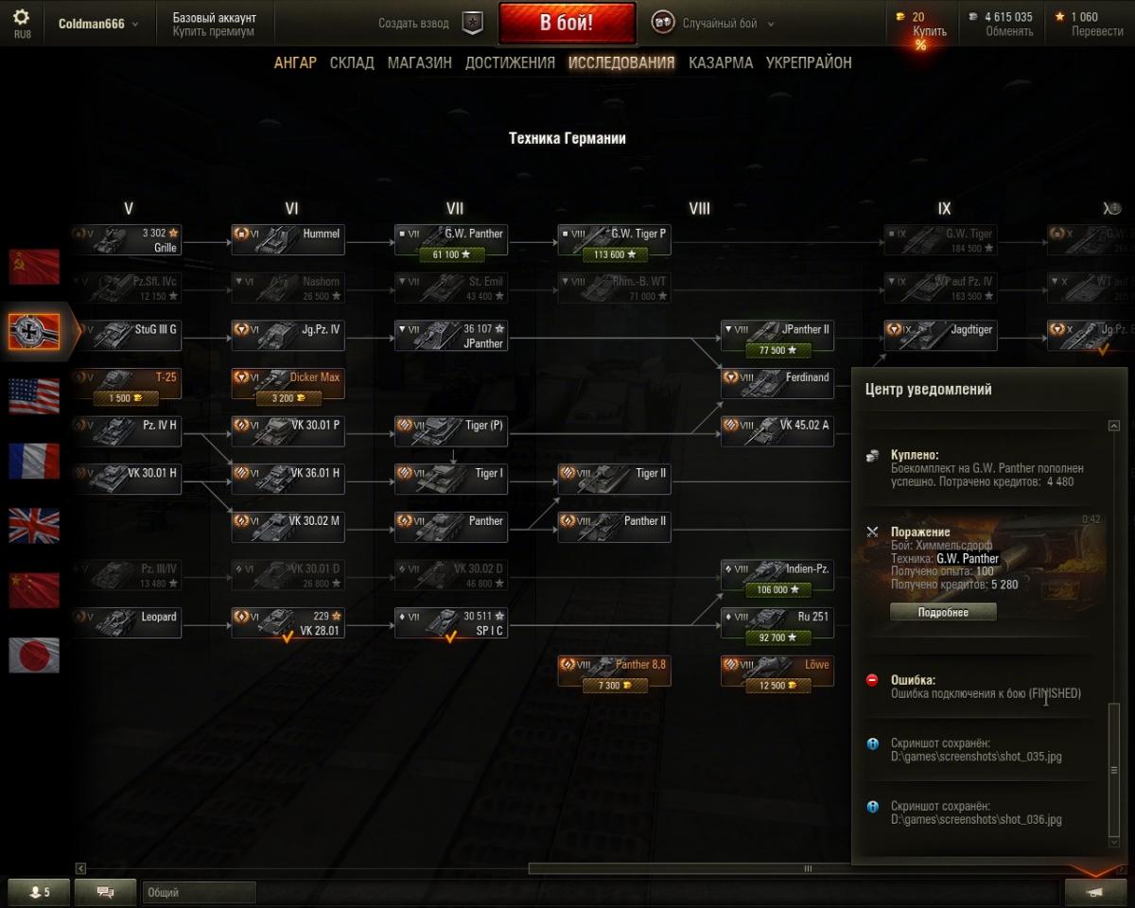Switch to the СКЛАД tab
1135x908 pixels.
coord(352,62)
